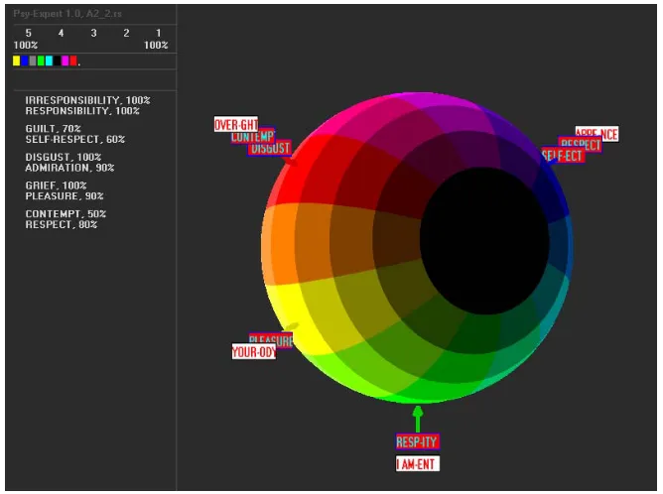The height and width of the screenshot is (494, 663).
Task: Select GRIEF, 100% entry
Action: 56,185
